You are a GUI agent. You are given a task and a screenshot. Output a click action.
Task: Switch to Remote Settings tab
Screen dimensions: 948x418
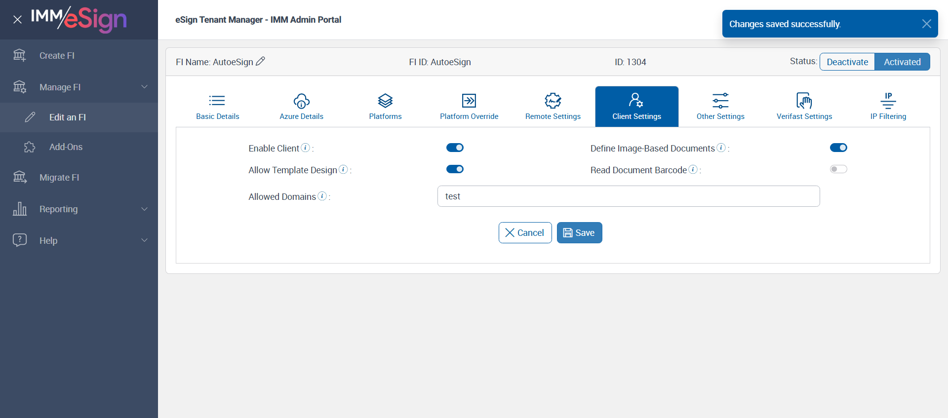coord(553,107)
